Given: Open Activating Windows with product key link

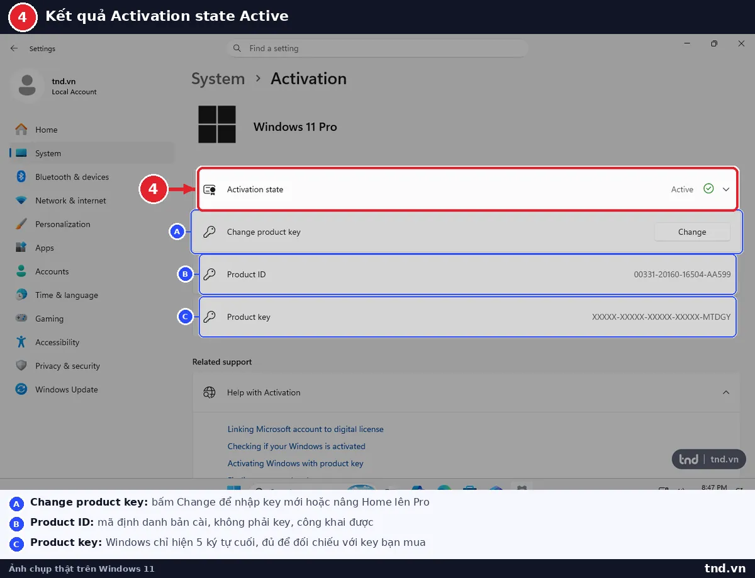Looking at the screenshot, I should click(295, 463).
